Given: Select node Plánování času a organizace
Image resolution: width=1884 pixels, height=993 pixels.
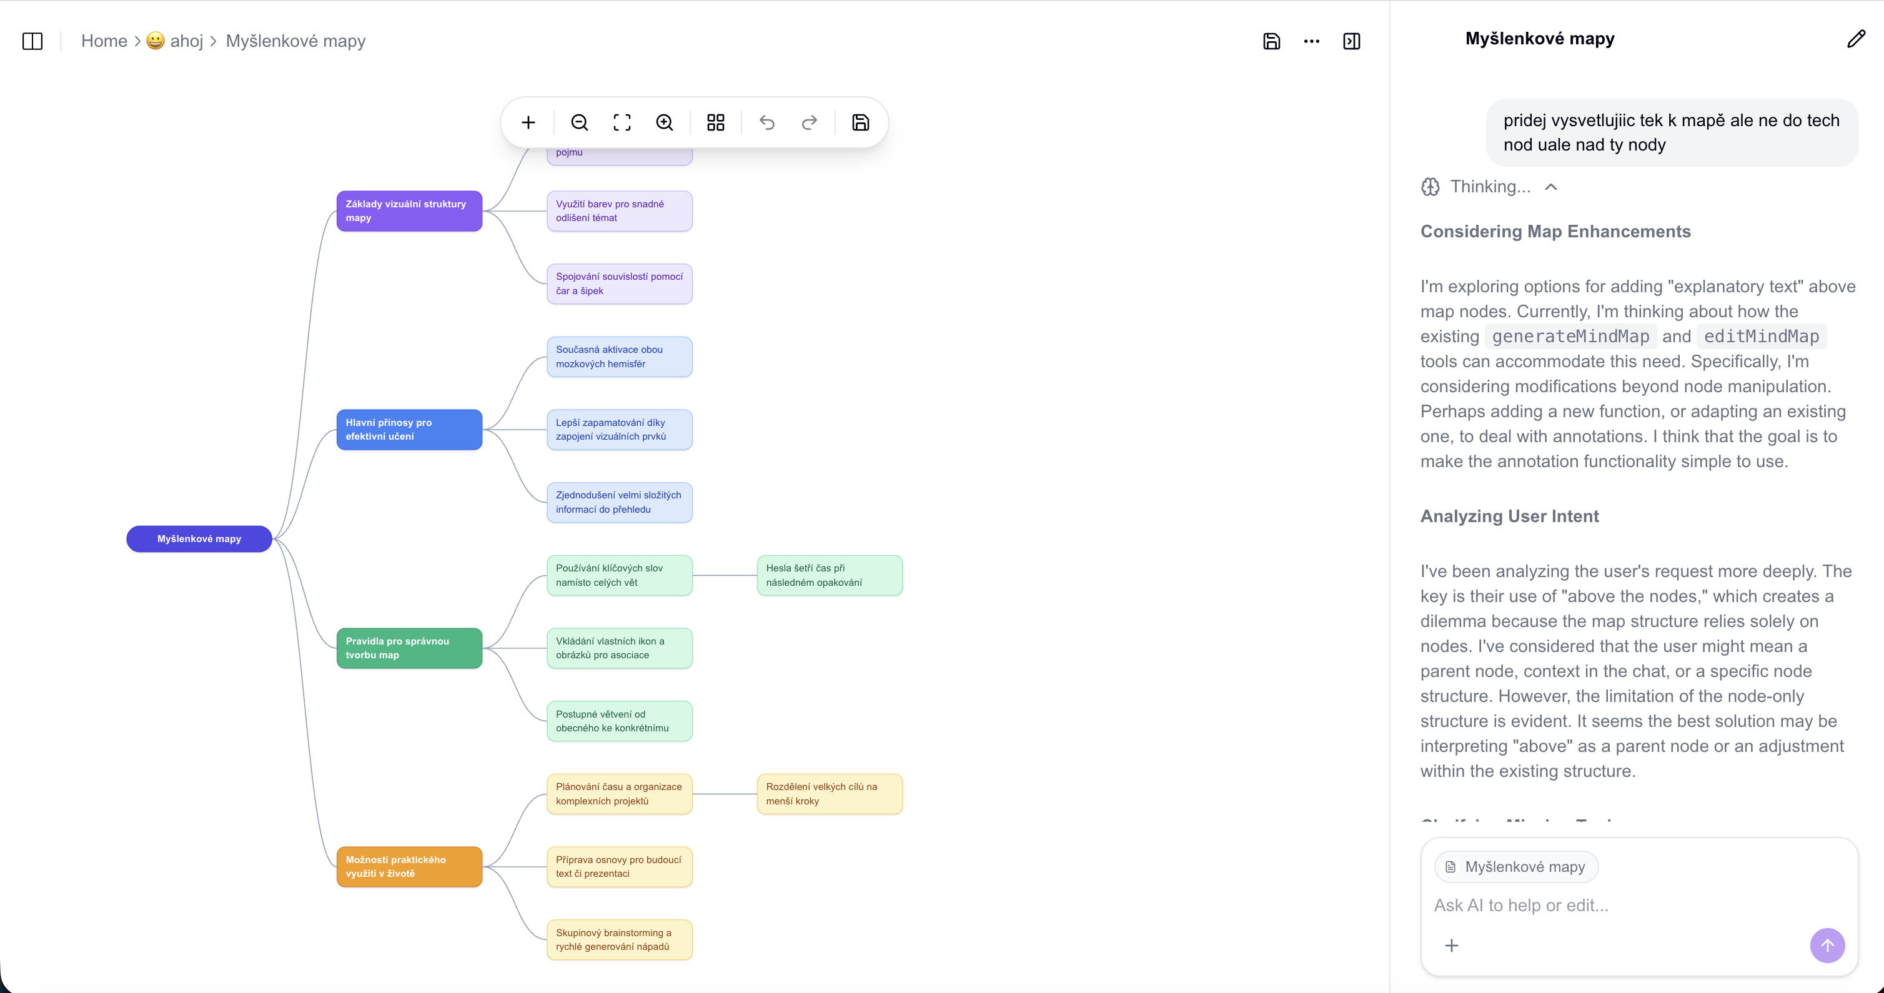Looking at the screenshot, I should click(x=620, y=794).
